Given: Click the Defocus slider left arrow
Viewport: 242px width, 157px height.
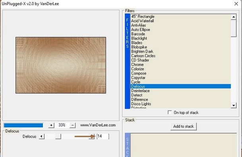Looking at the screenshot, I should click(x=41, y=136).
